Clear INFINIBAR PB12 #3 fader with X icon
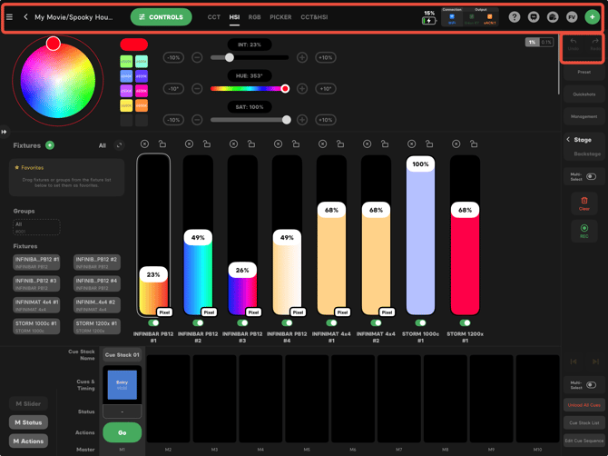The height and width of the screenshot is (456, 608). (233, 144)
